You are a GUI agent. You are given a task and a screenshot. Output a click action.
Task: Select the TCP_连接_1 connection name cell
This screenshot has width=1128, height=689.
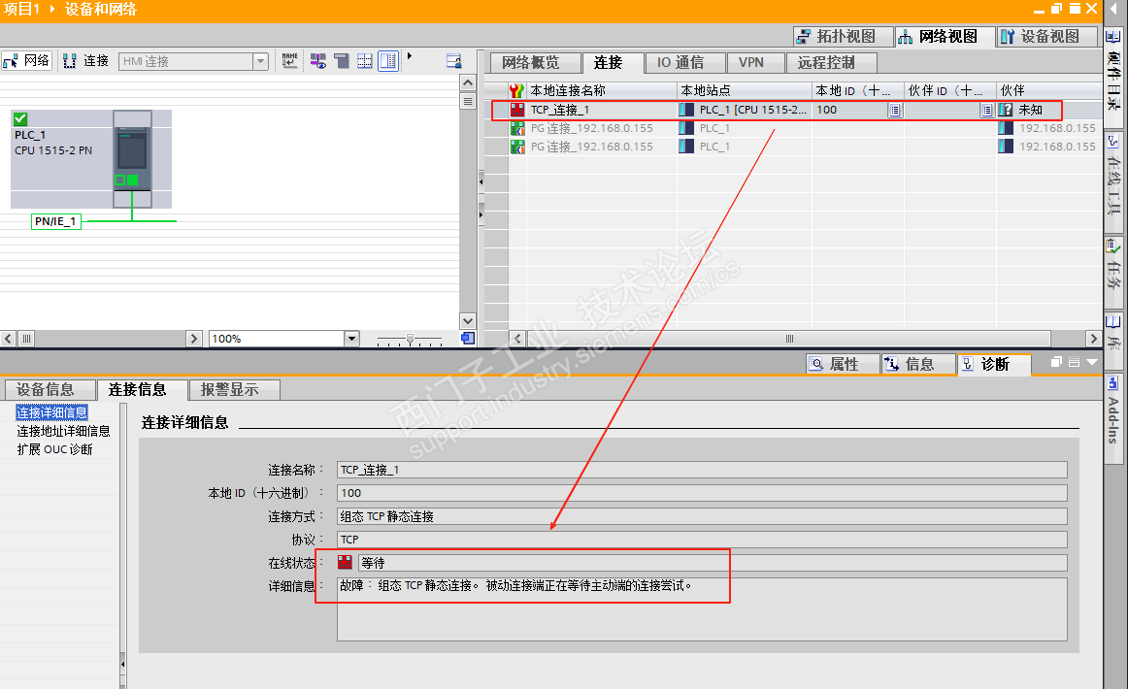pos(602,110)
